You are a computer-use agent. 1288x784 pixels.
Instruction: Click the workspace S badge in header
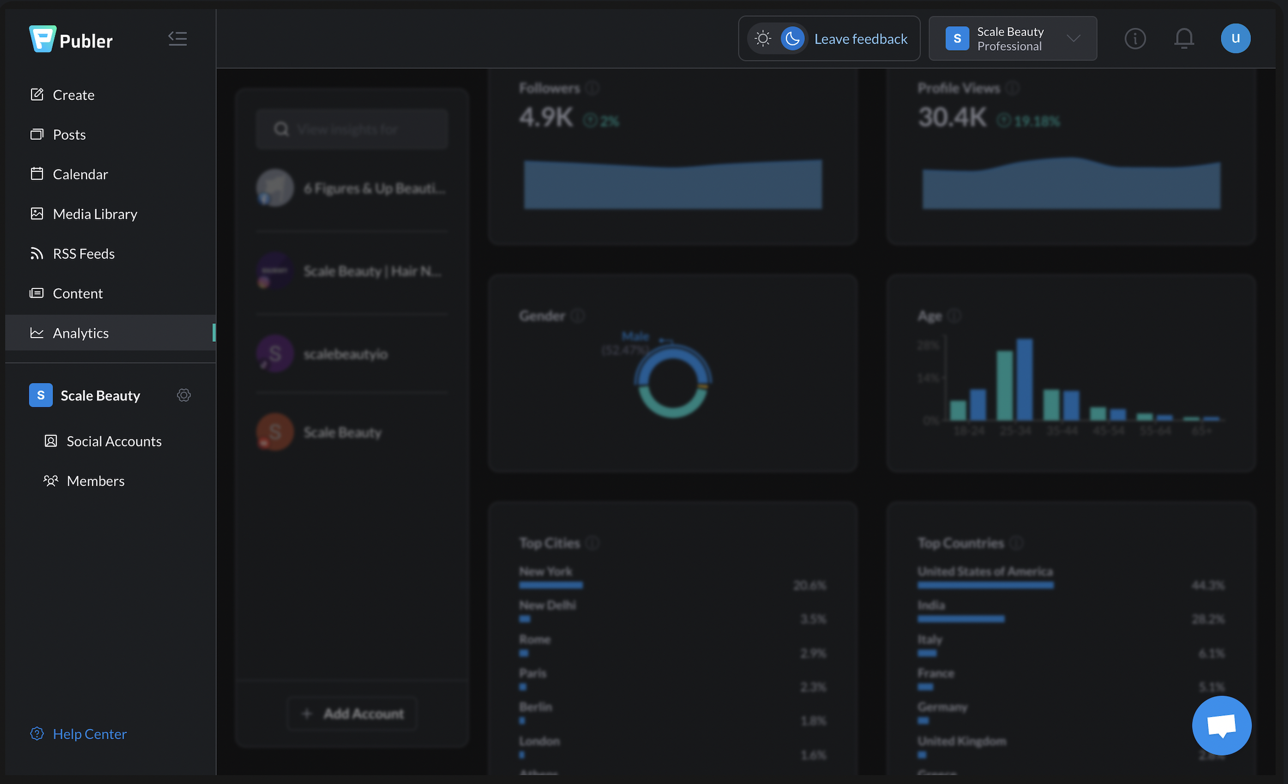tap(957, 39)
